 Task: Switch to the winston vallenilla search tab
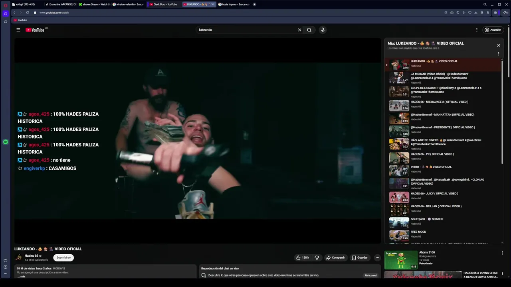tap(128, 4)
